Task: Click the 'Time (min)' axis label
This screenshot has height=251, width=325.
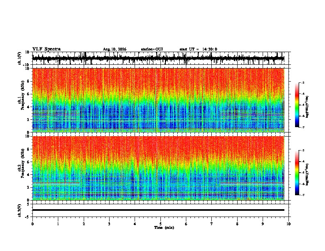Action: coord(164,228)
